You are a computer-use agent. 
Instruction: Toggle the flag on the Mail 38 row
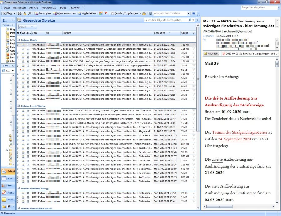click(x=194, y=53)
